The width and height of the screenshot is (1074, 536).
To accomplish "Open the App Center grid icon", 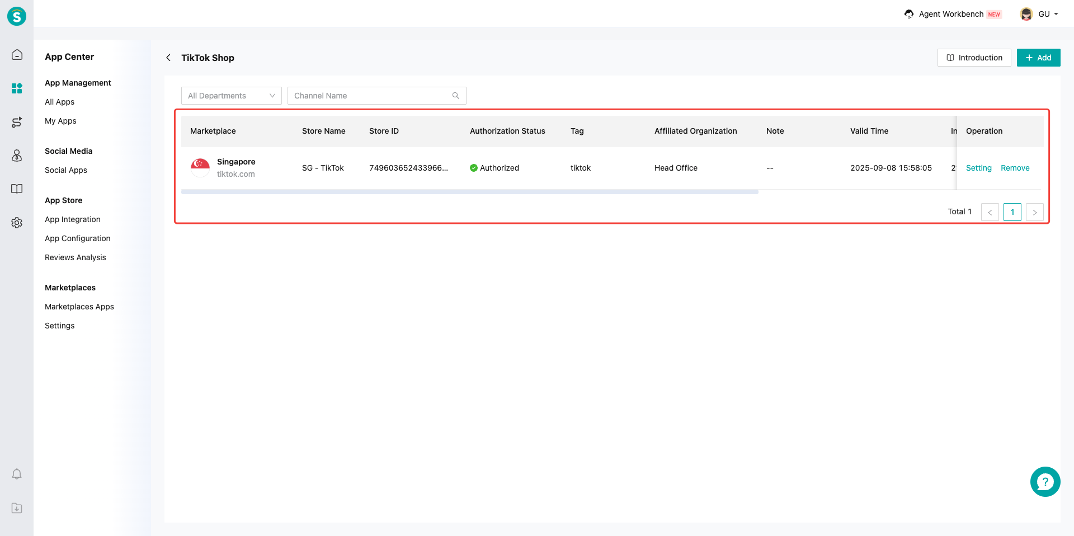I will click(17, 88).
